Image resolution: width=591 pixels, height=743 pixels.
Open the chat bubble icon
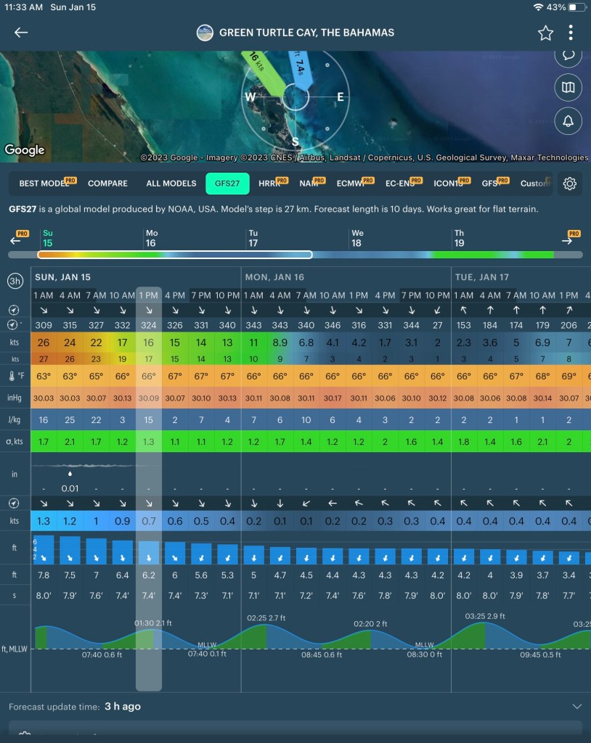coord(568,55)
